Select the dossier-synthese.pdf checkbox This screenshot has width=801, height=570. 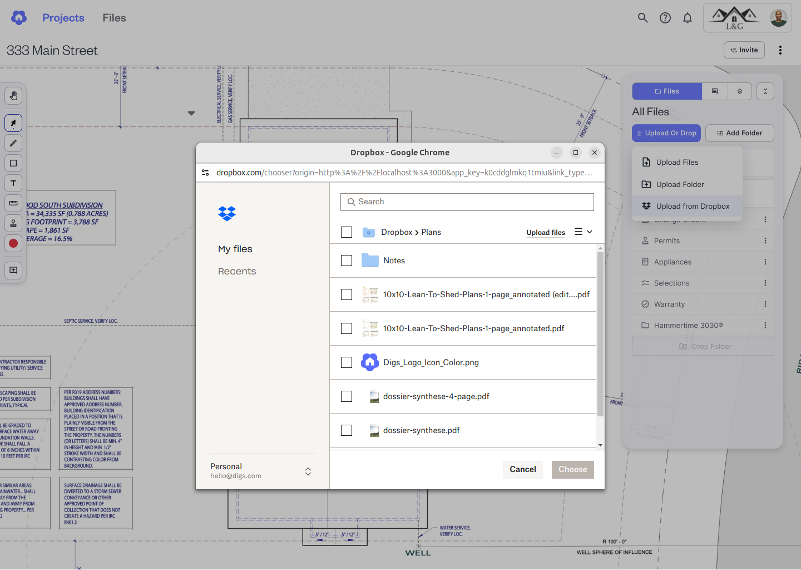pyautogui.click(x=347, y=430)
